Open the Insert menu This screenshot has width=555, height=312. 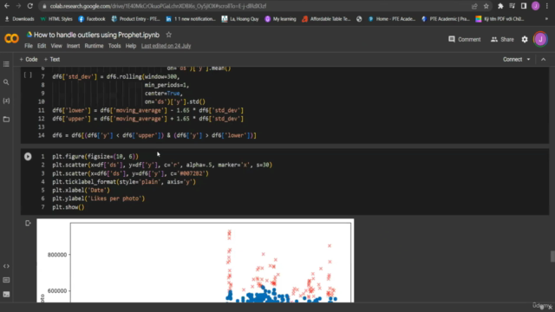coord(73,46)
